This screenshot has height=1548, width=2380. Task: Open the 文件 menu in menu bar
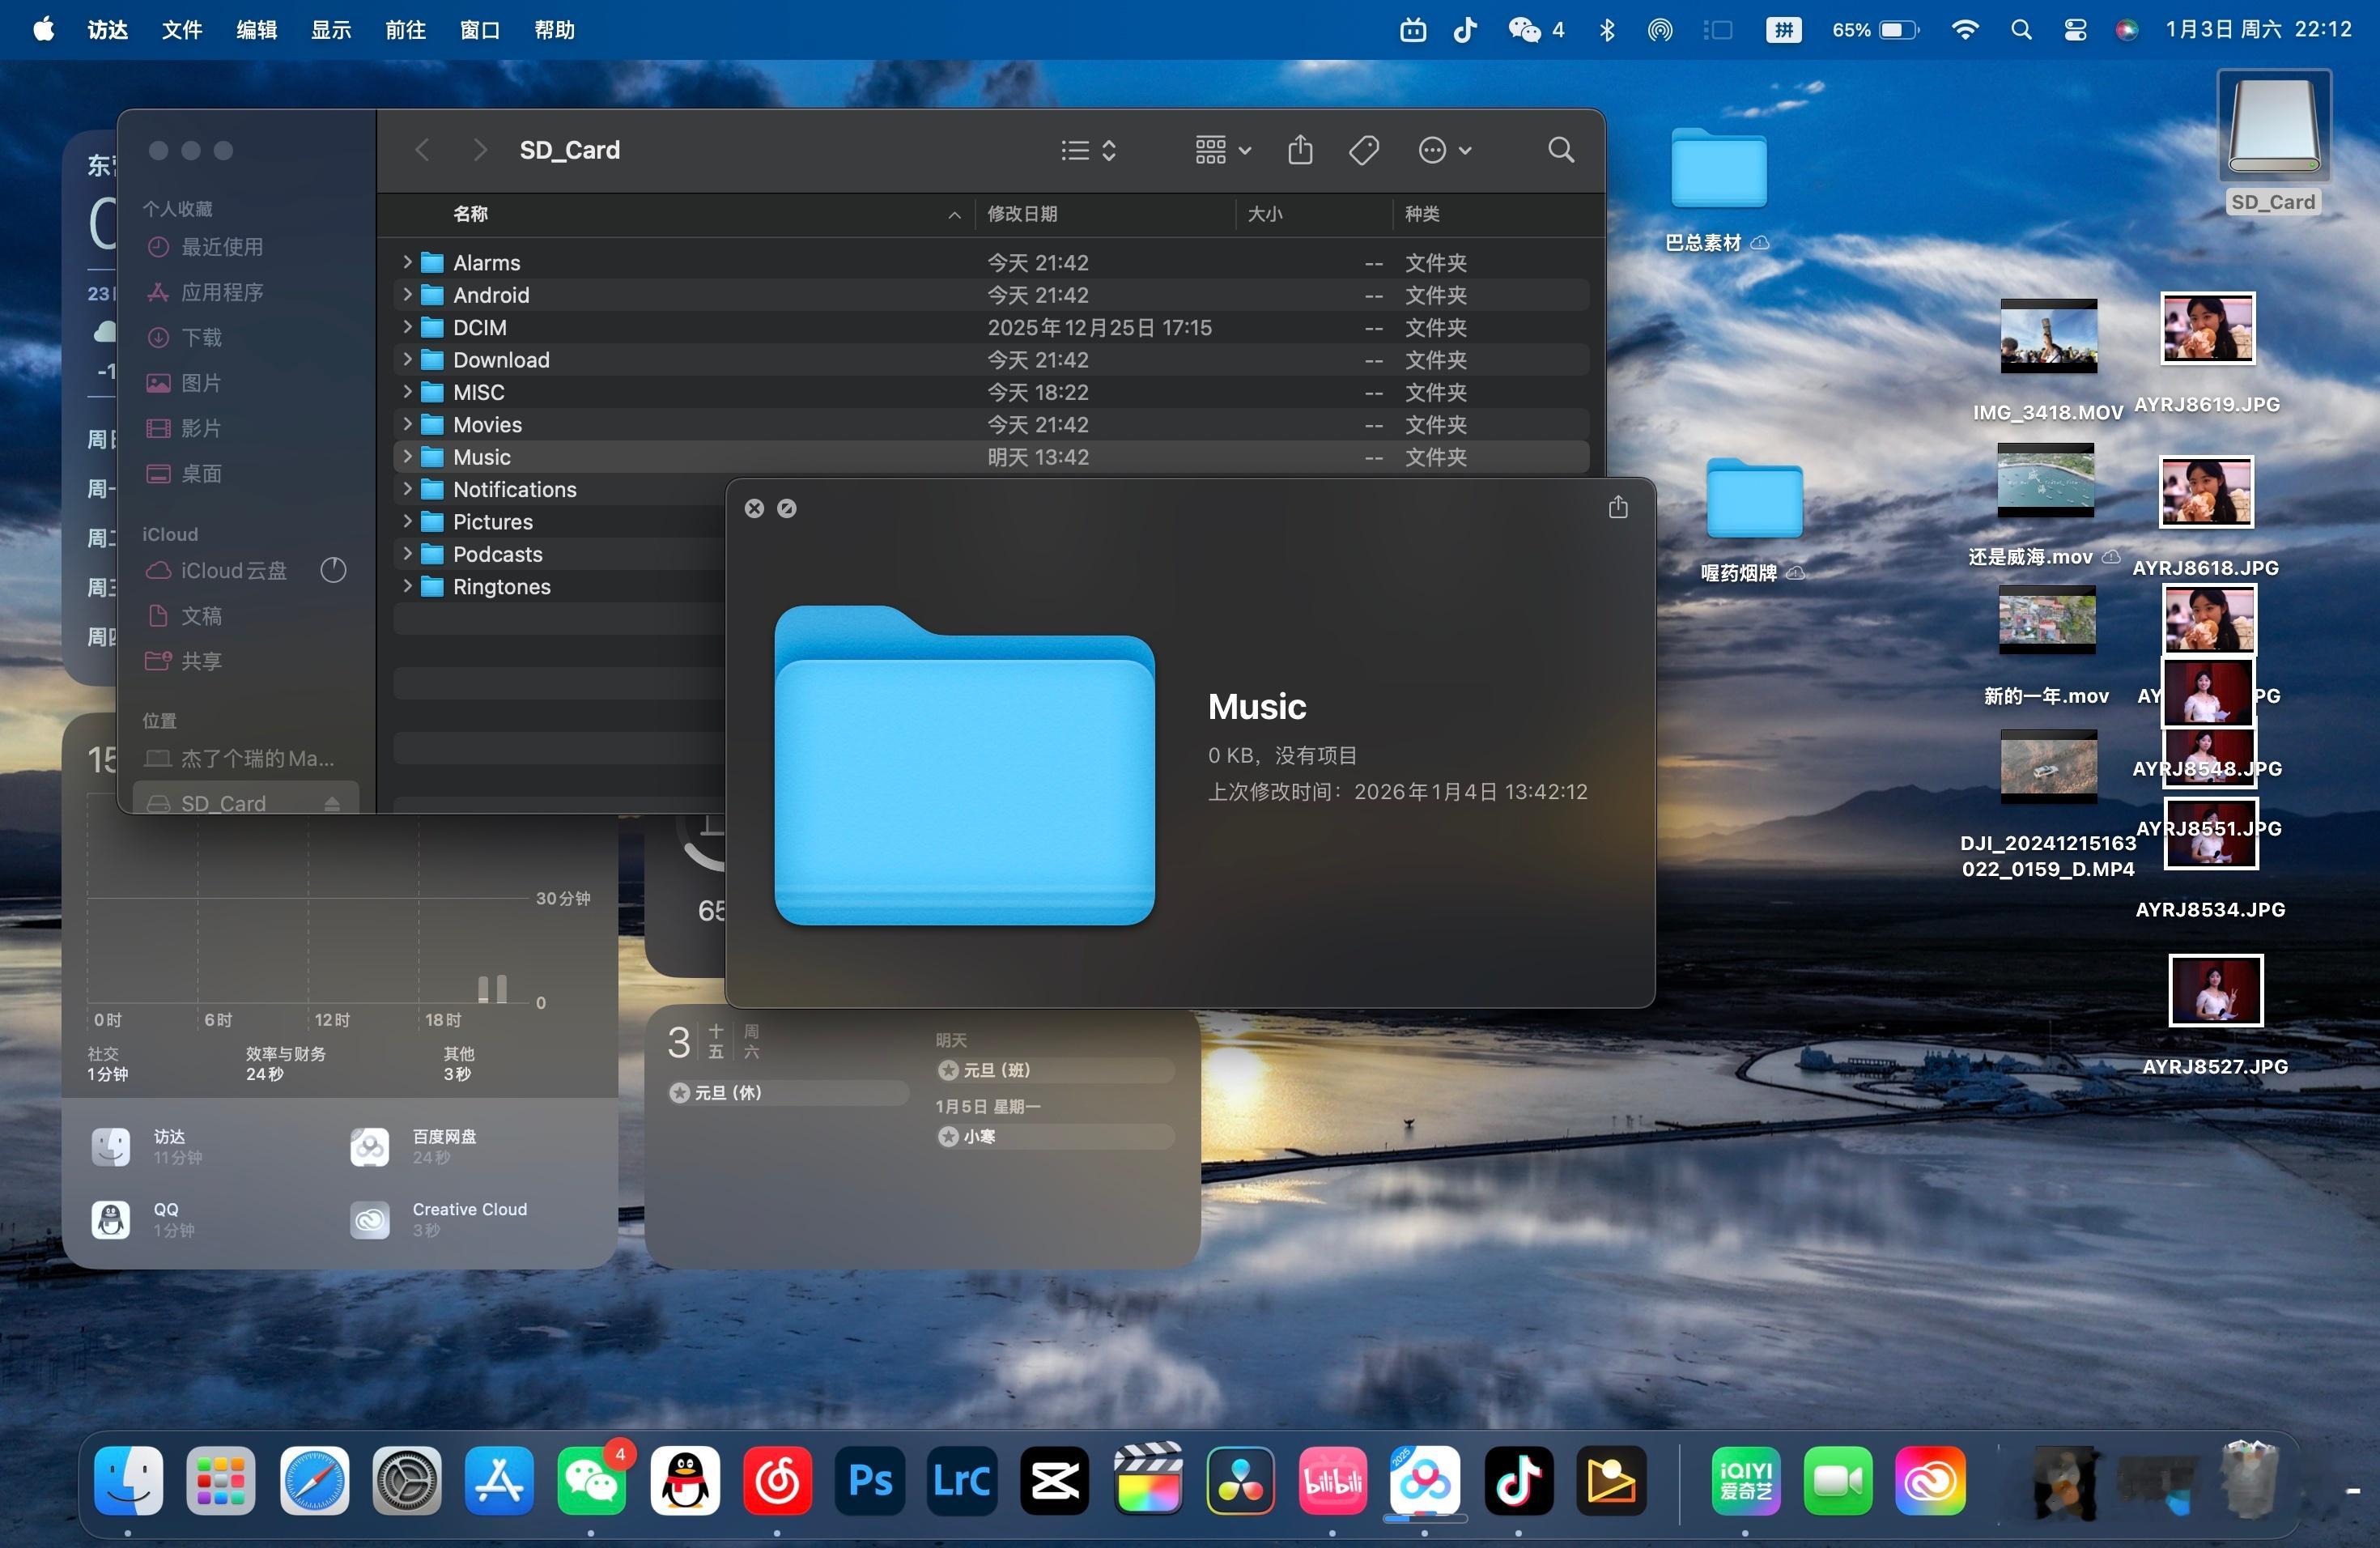pos(182,30)
